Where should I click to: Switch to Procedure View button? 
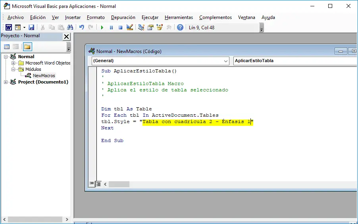tap(92, 184)
